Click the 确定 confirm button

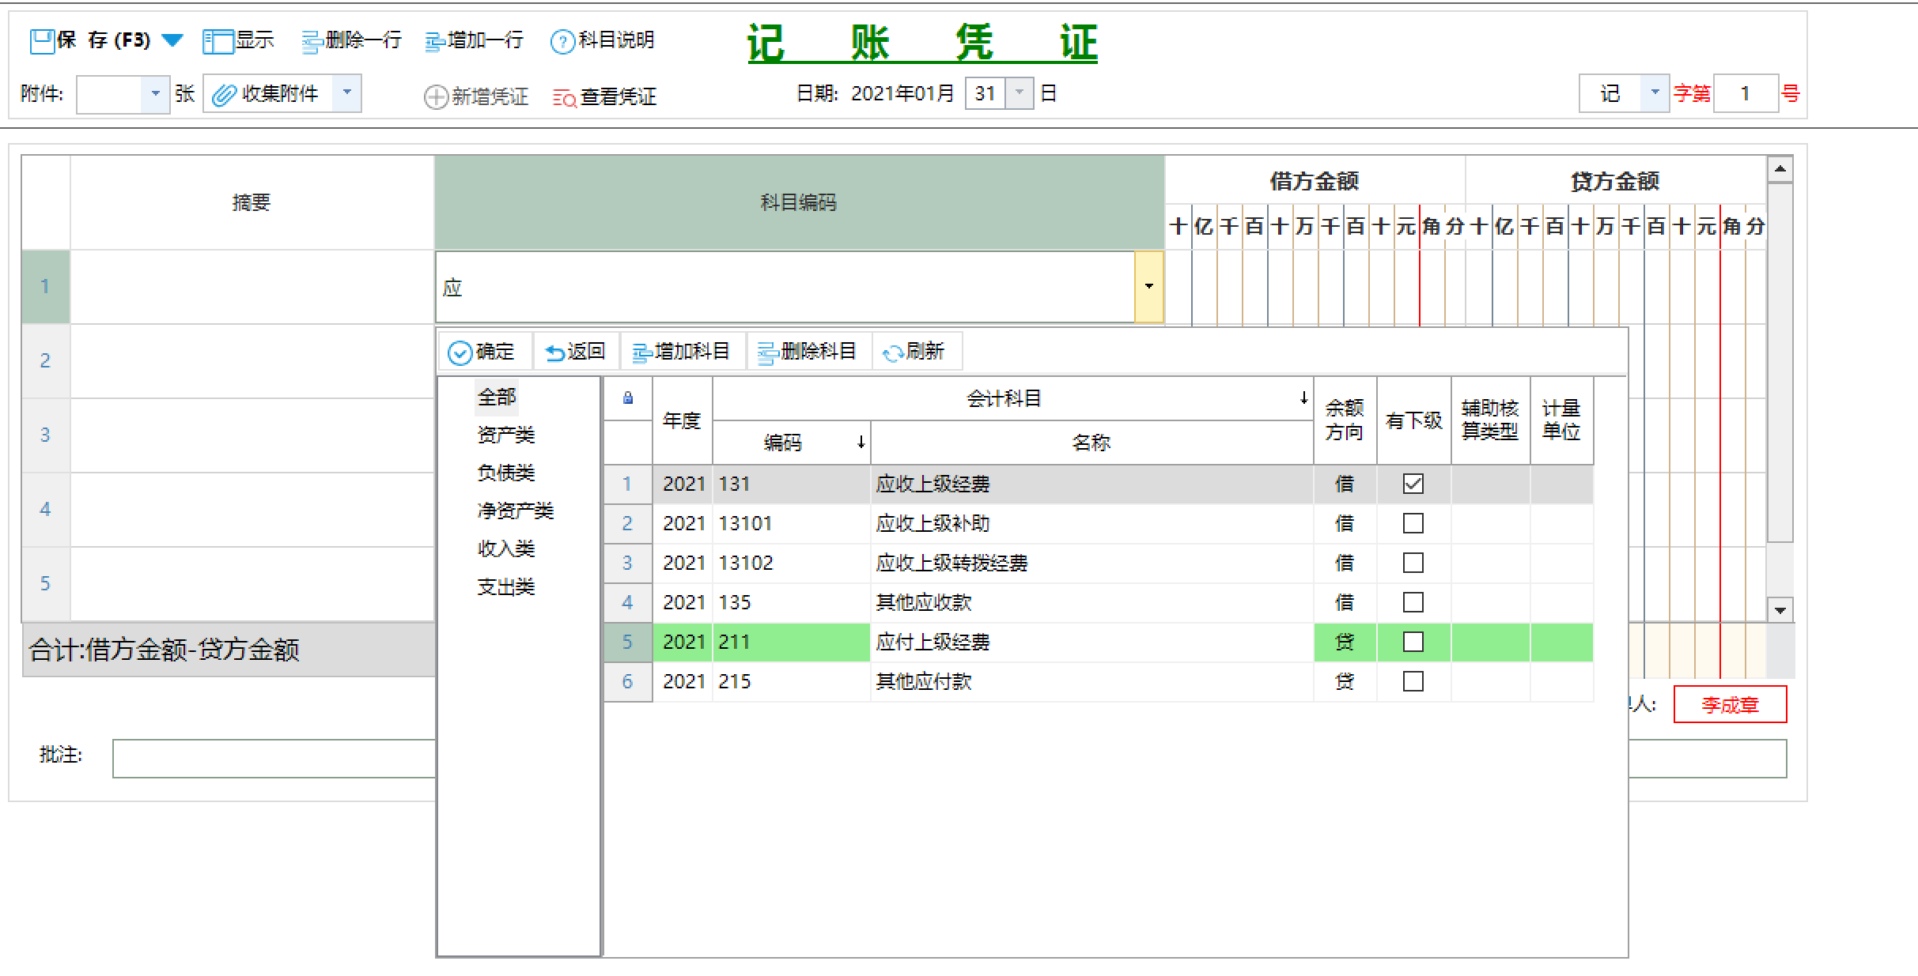(x=482, y=352)
